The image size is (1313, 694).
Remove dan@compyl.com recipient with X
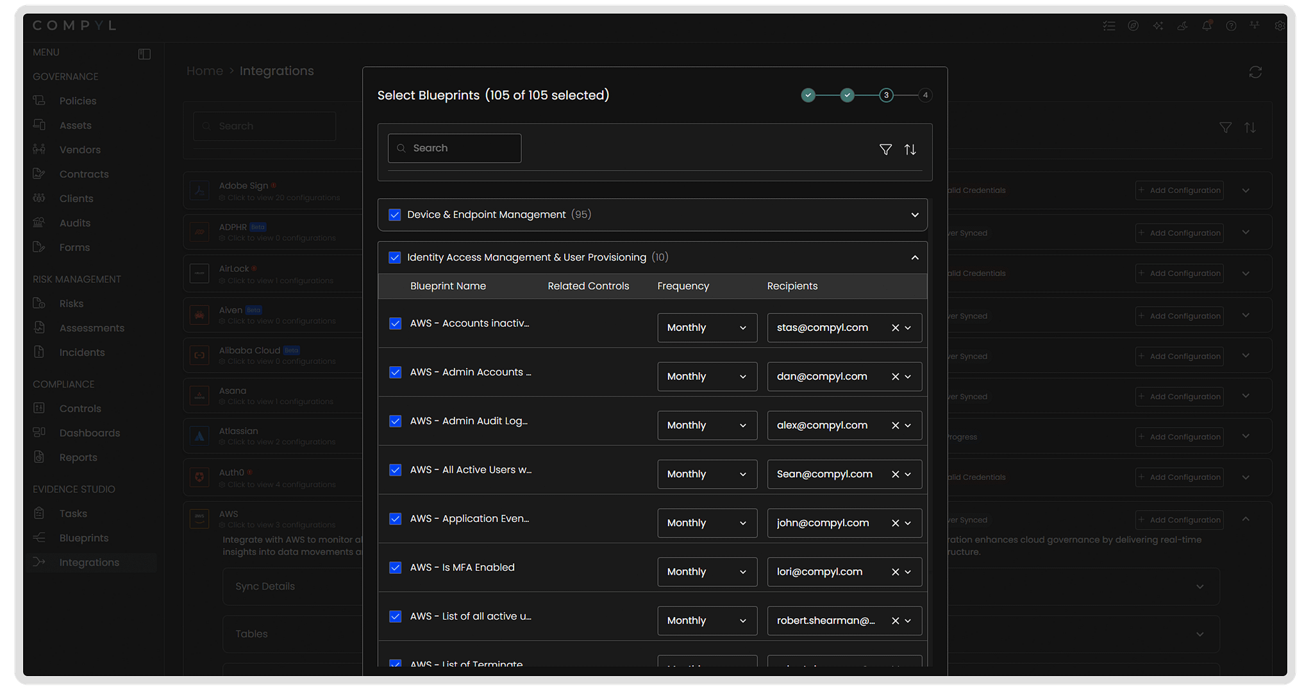click(895, 377)
